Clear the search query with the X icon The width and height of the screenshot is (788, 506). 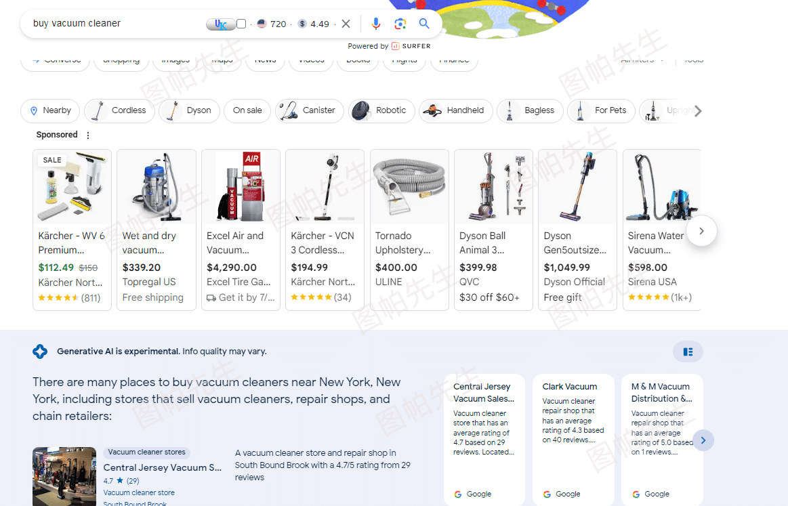coord(346,24)
